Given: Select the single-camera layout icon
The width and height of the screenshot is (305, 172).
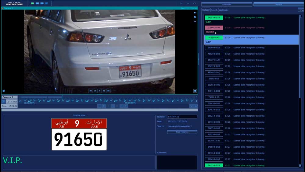Looking at the screenshot, I should tap(33, 3).
